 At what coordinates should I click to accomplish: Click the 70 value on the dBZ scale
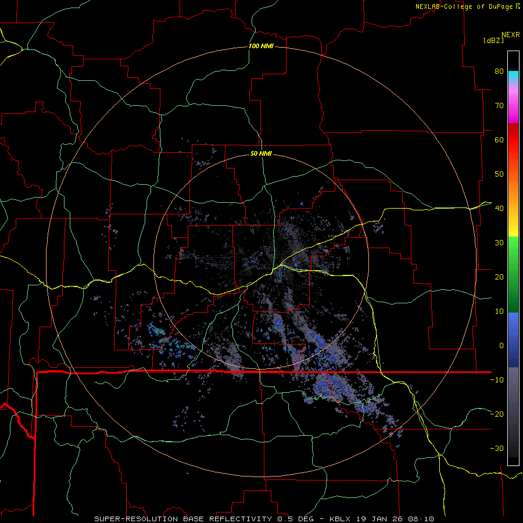[x=499, y=106]
